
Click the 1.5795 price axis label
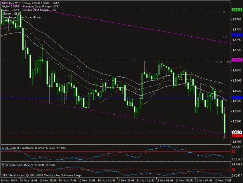point(237,20)
